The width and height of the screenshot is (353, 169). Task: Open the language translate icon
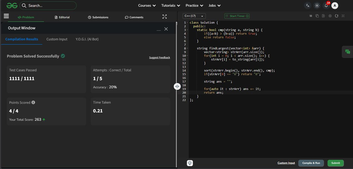tap(308, 6)
